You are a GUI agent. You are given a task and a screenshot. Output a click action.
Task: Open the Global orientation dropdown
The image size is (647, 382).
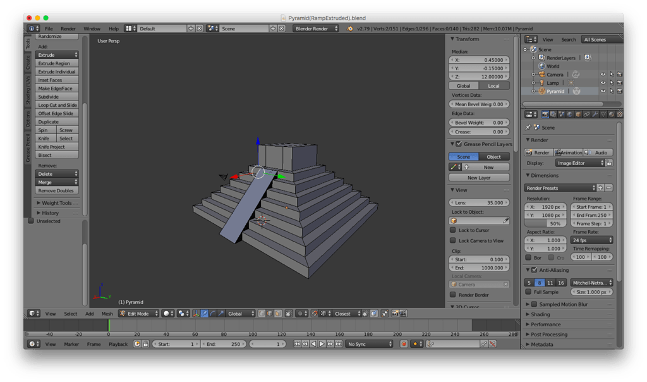pyautogui.click(x=241, y=314)
